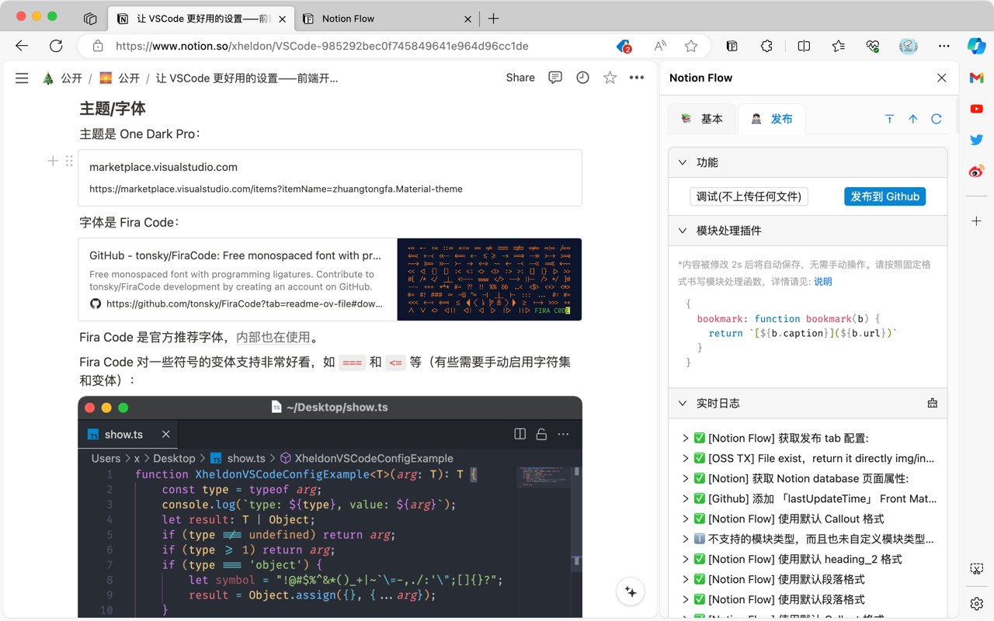994x621 pixels.
Task: Switch to the Notion Flow browser tab
Action: (385, 19)
